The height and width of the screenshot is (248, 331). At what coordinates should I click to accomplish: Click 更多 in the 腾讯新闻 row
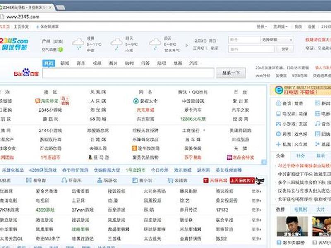pos(257,220)
